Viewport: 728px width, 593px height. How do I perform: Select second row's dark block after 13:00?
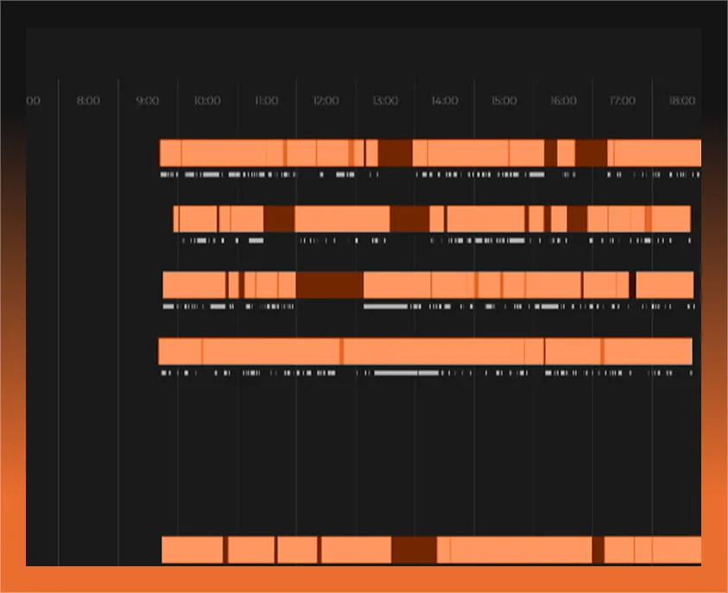coord(408,219)
